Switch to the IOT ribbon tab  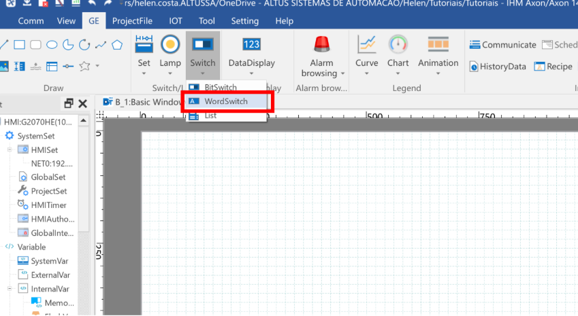point(176,21)
